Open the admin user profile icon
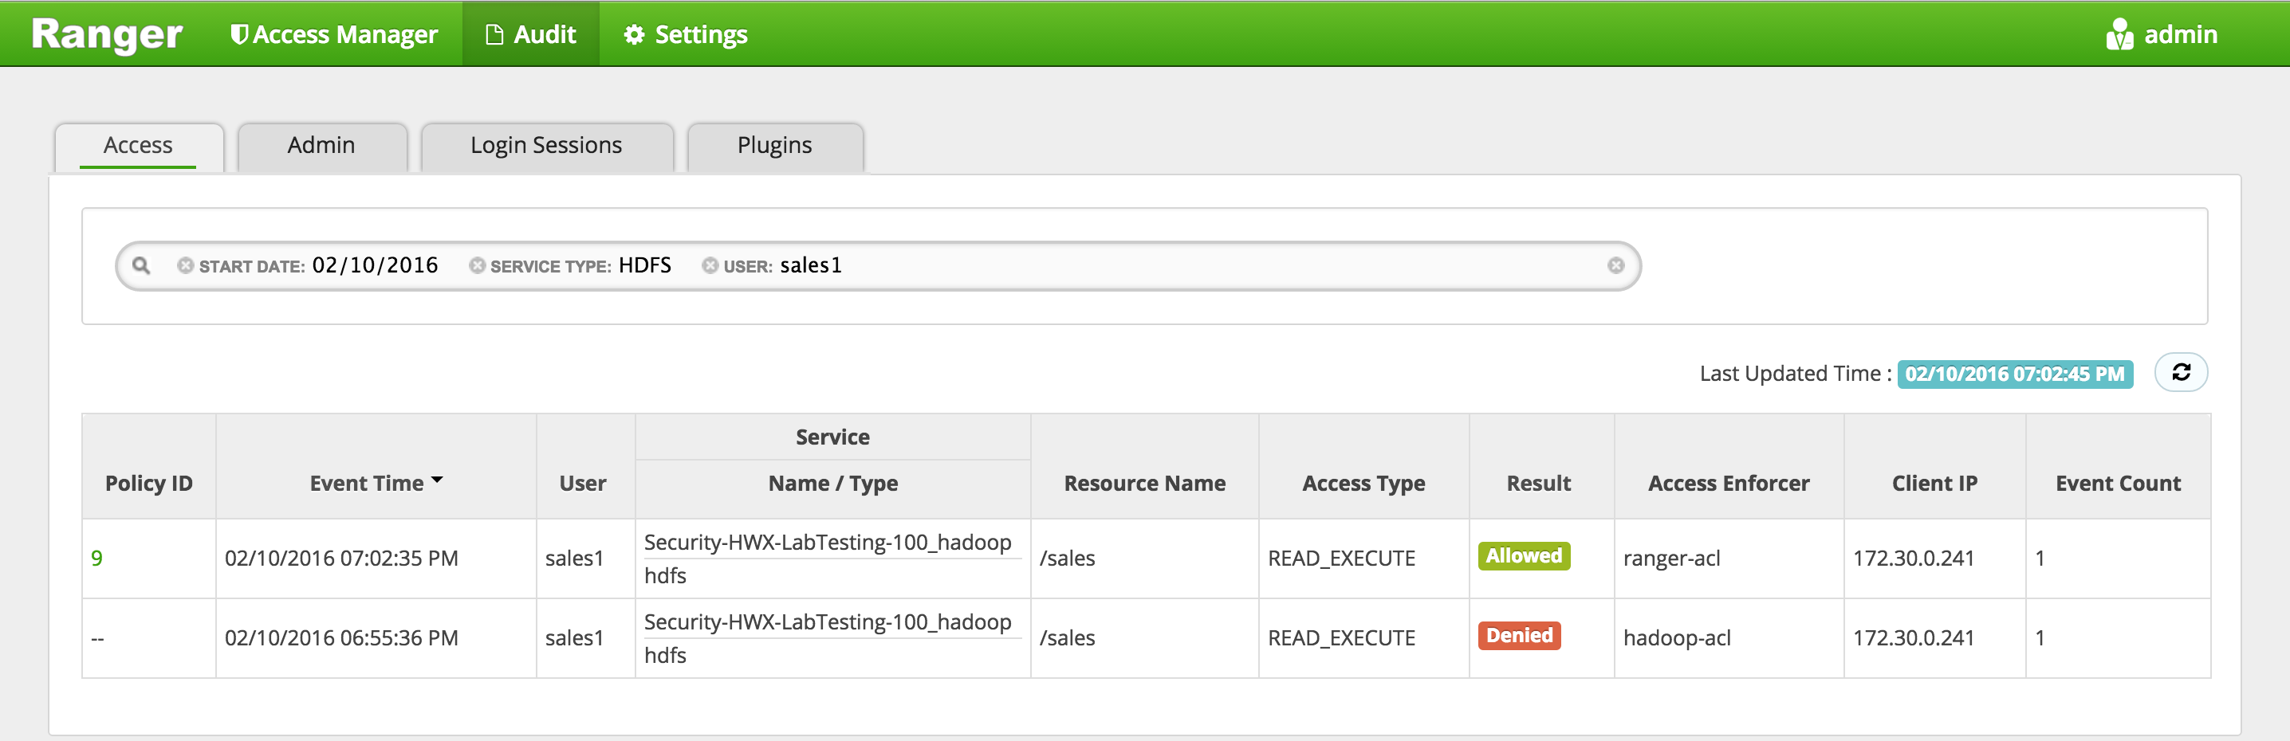 click(2119, 34)
